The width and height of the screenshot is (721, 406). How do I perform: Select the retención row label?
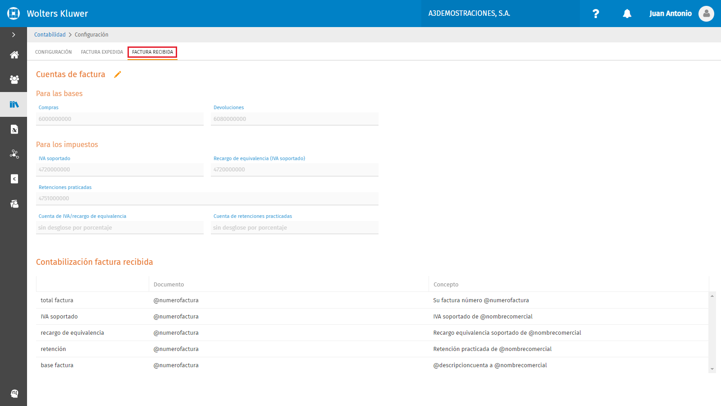[x=53, y=349]
